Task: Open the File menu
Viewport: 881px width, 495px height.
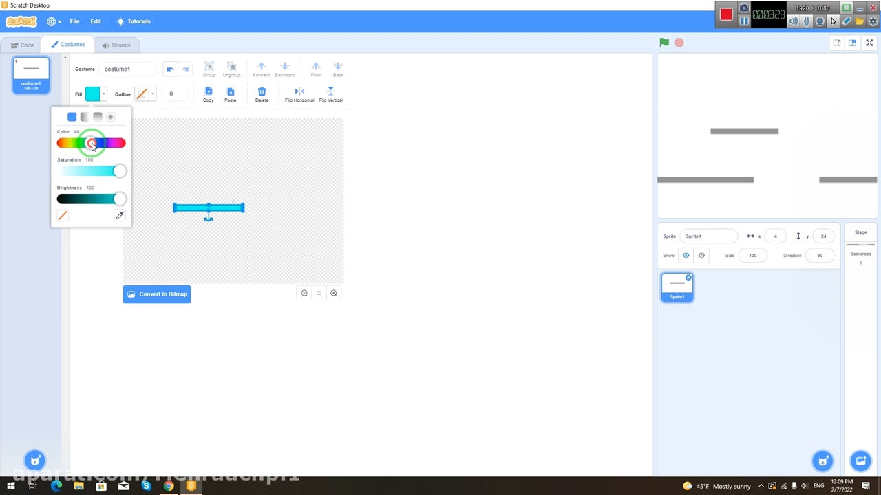Action: [74, 21]
